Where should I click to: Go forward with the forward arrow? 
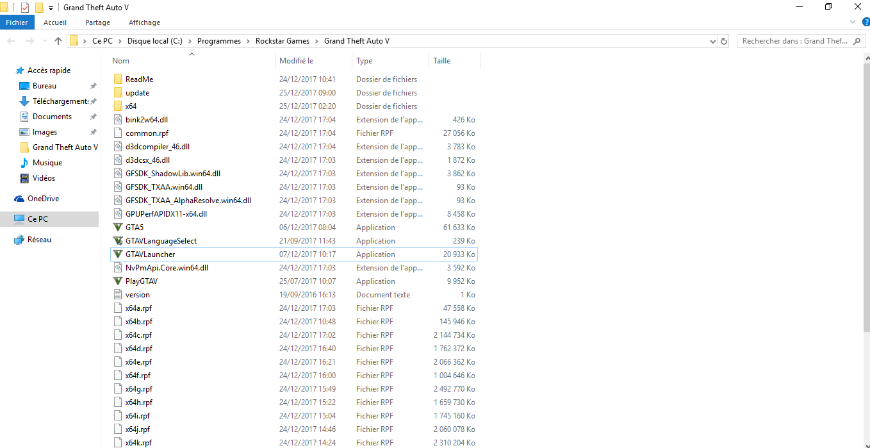click(29, 41)
